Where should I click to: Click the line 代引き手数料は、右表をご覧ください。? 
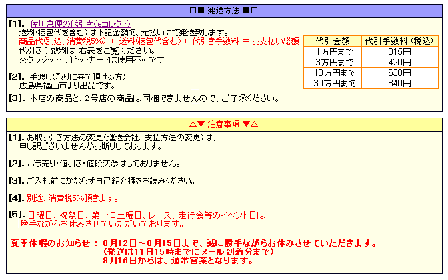click(x=87, y=51)
